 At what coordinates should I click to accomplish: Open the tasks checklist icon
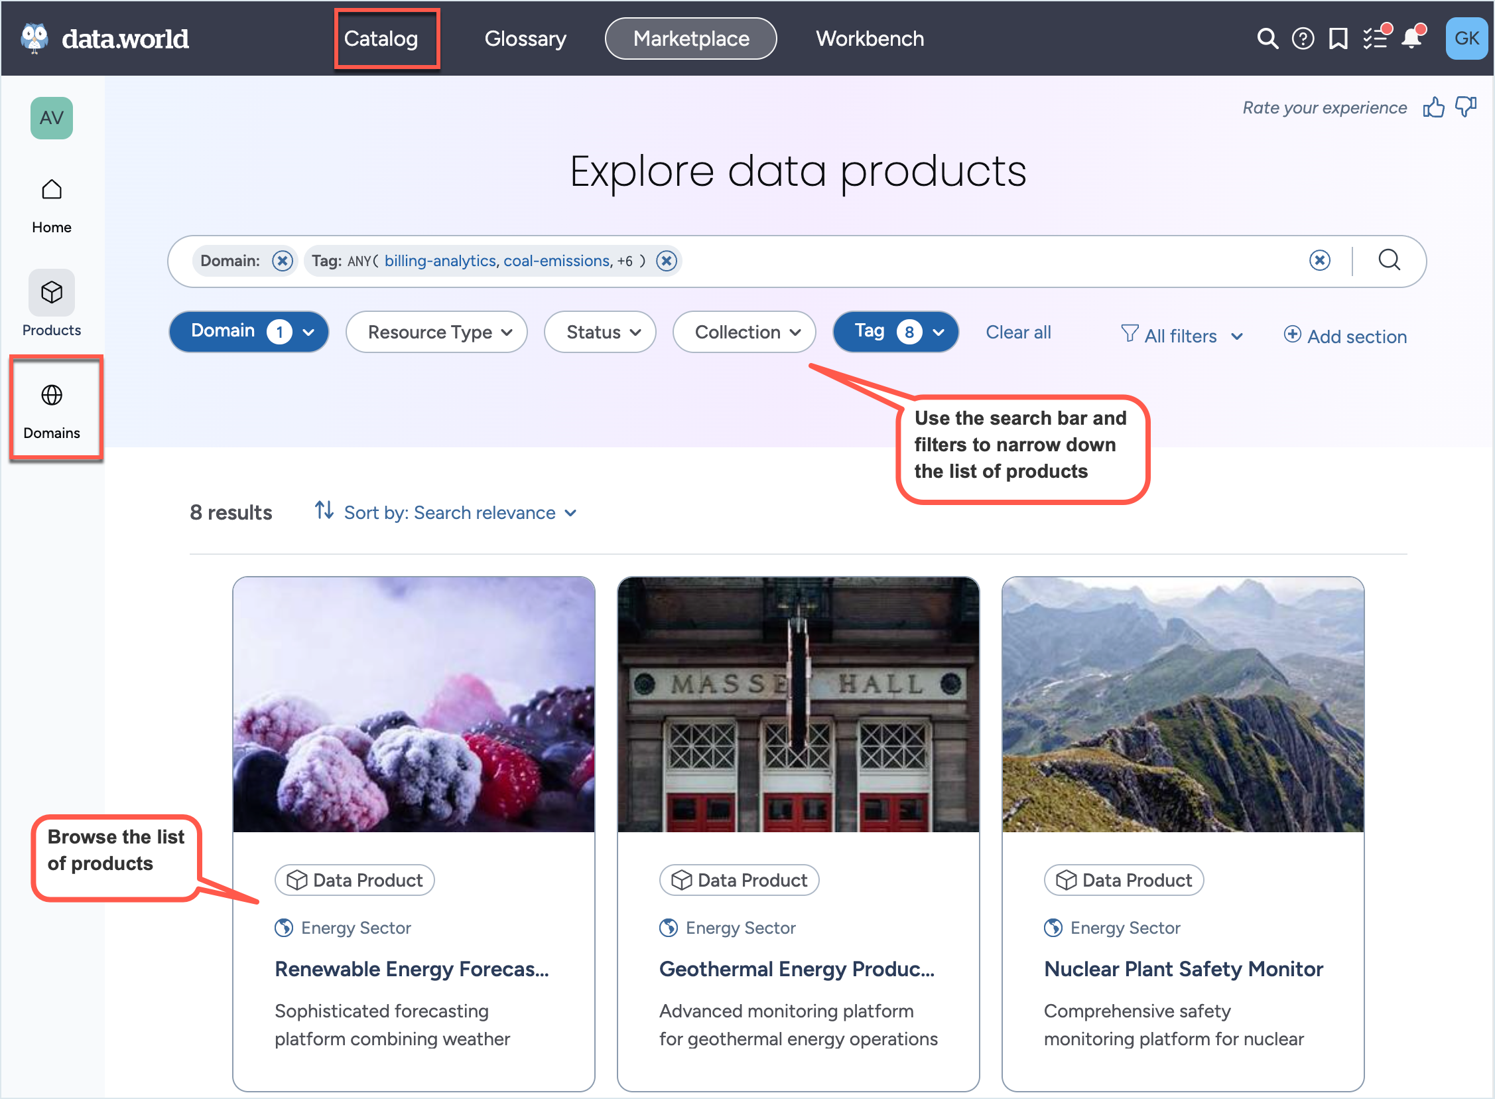coord(1374,38)
